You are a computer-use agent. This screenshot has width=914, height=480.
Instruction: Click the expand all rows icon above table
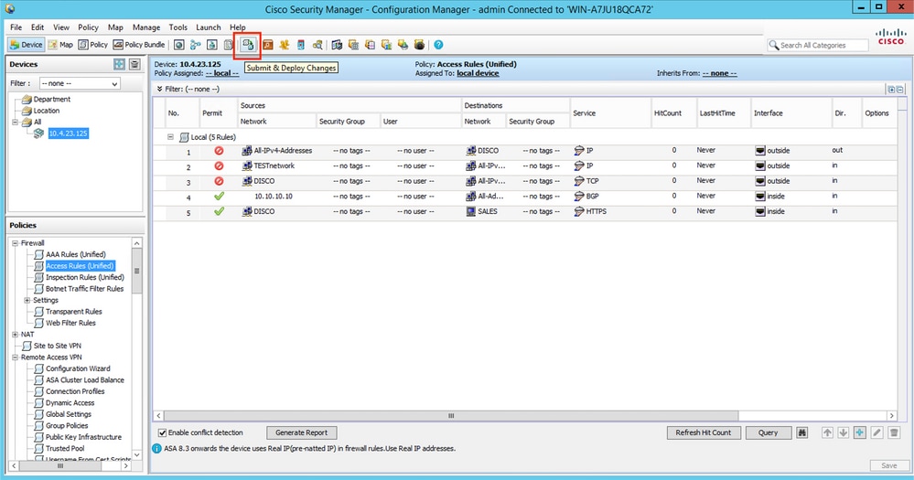coord(891,89)
